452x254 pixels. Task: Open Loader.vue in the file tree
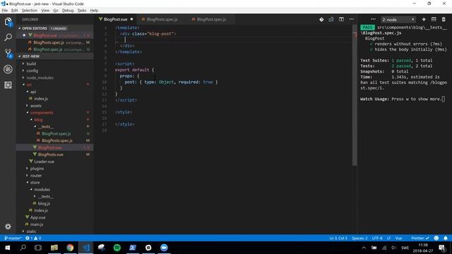pyautogui.click(x=44, y=162)
